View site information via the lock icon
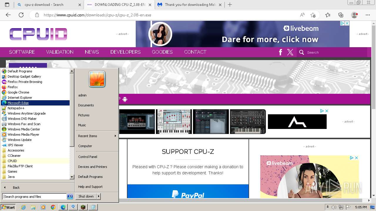Image resolution: width=376 pixels, height=211 pixels. point(37,15)
